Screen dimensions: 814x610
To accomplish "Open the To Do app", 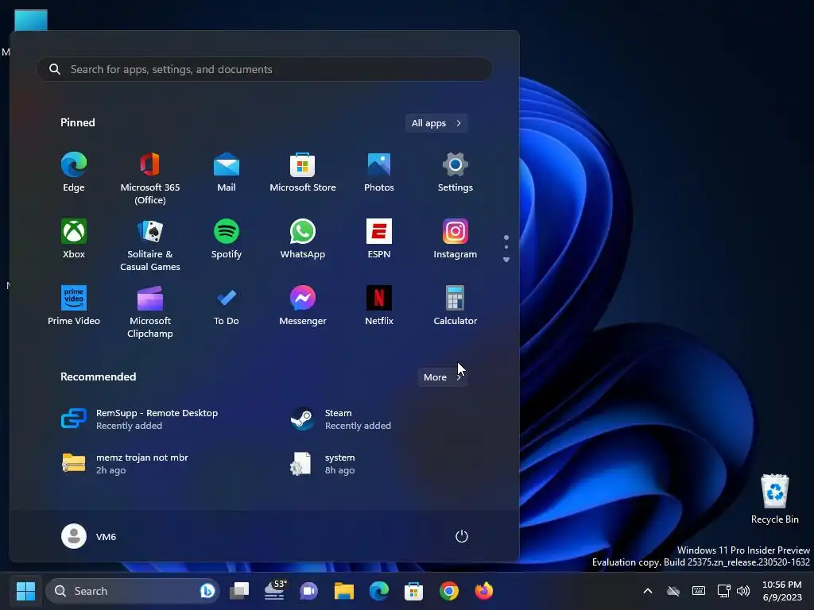I will [227, 306].
